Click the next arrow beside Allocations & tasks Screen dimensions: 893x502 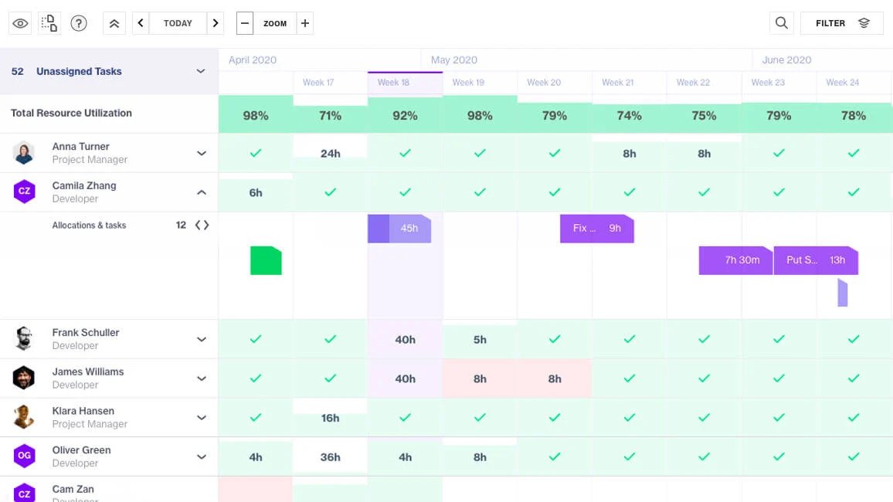pyautogui.click(x=205, y=225)
